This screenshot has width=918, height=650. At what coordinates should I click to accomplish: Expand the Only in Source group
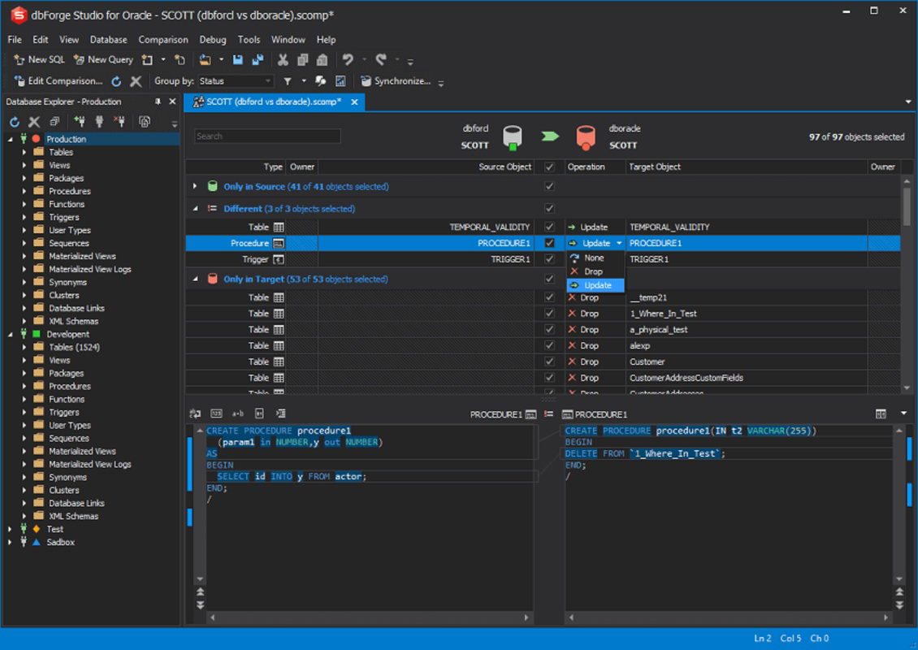click(x=195, y=186)
